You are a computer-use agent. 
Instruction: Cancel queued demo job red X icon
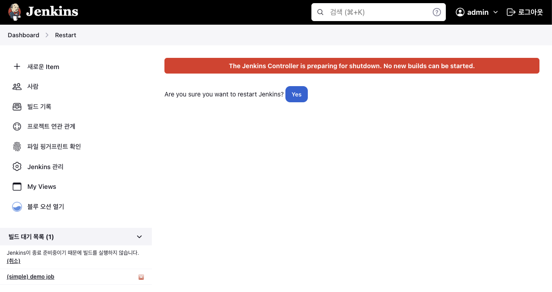[x=141, y=277]
